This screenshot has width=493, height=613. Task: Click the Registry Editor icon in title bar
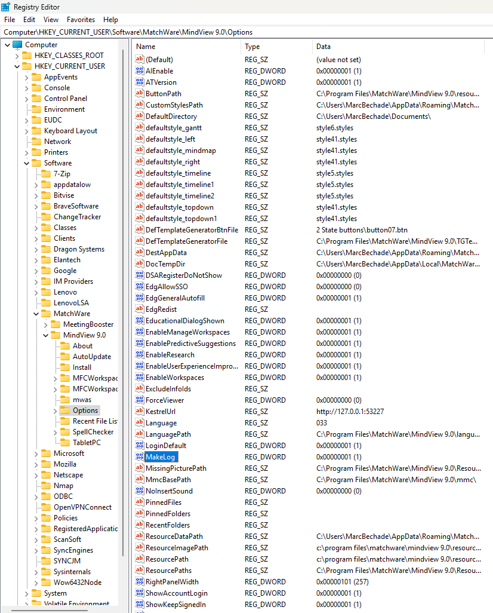7,7
